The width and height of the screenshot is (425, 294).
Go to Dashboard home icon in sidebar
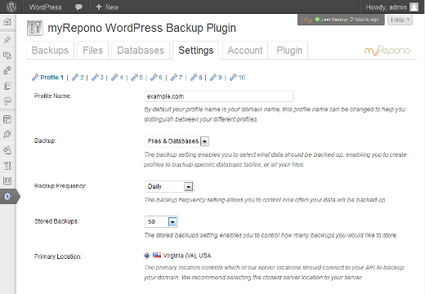(x=7, y=22)
